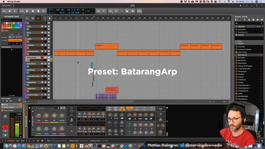Mute the AccDamp track
Image resolution: width=265 pixels, height=149 pixels.
click(49, 45)
